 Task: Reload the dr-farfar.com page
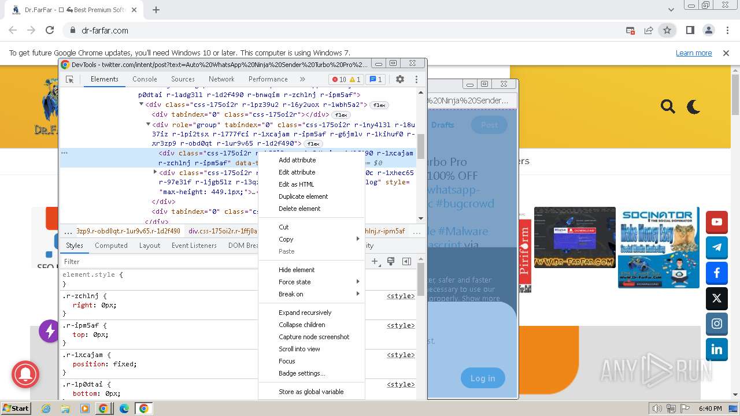tap(50, 30)
